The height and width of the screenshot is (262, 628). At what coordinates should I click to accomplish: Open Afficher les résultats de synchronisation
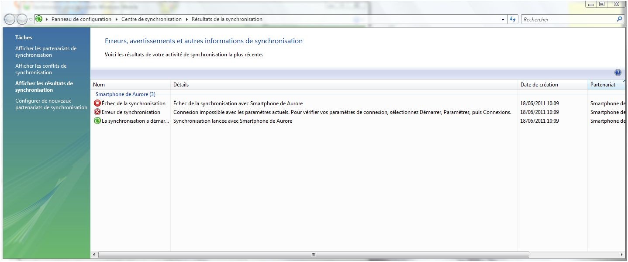click(x=44, y=87)
